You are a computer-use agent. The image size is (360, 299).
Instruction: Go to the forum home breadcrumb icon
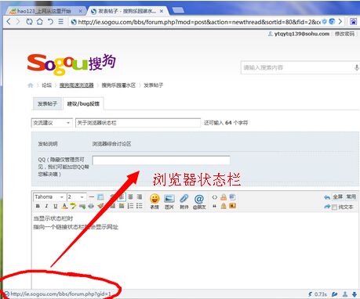(x=31, y=85)
